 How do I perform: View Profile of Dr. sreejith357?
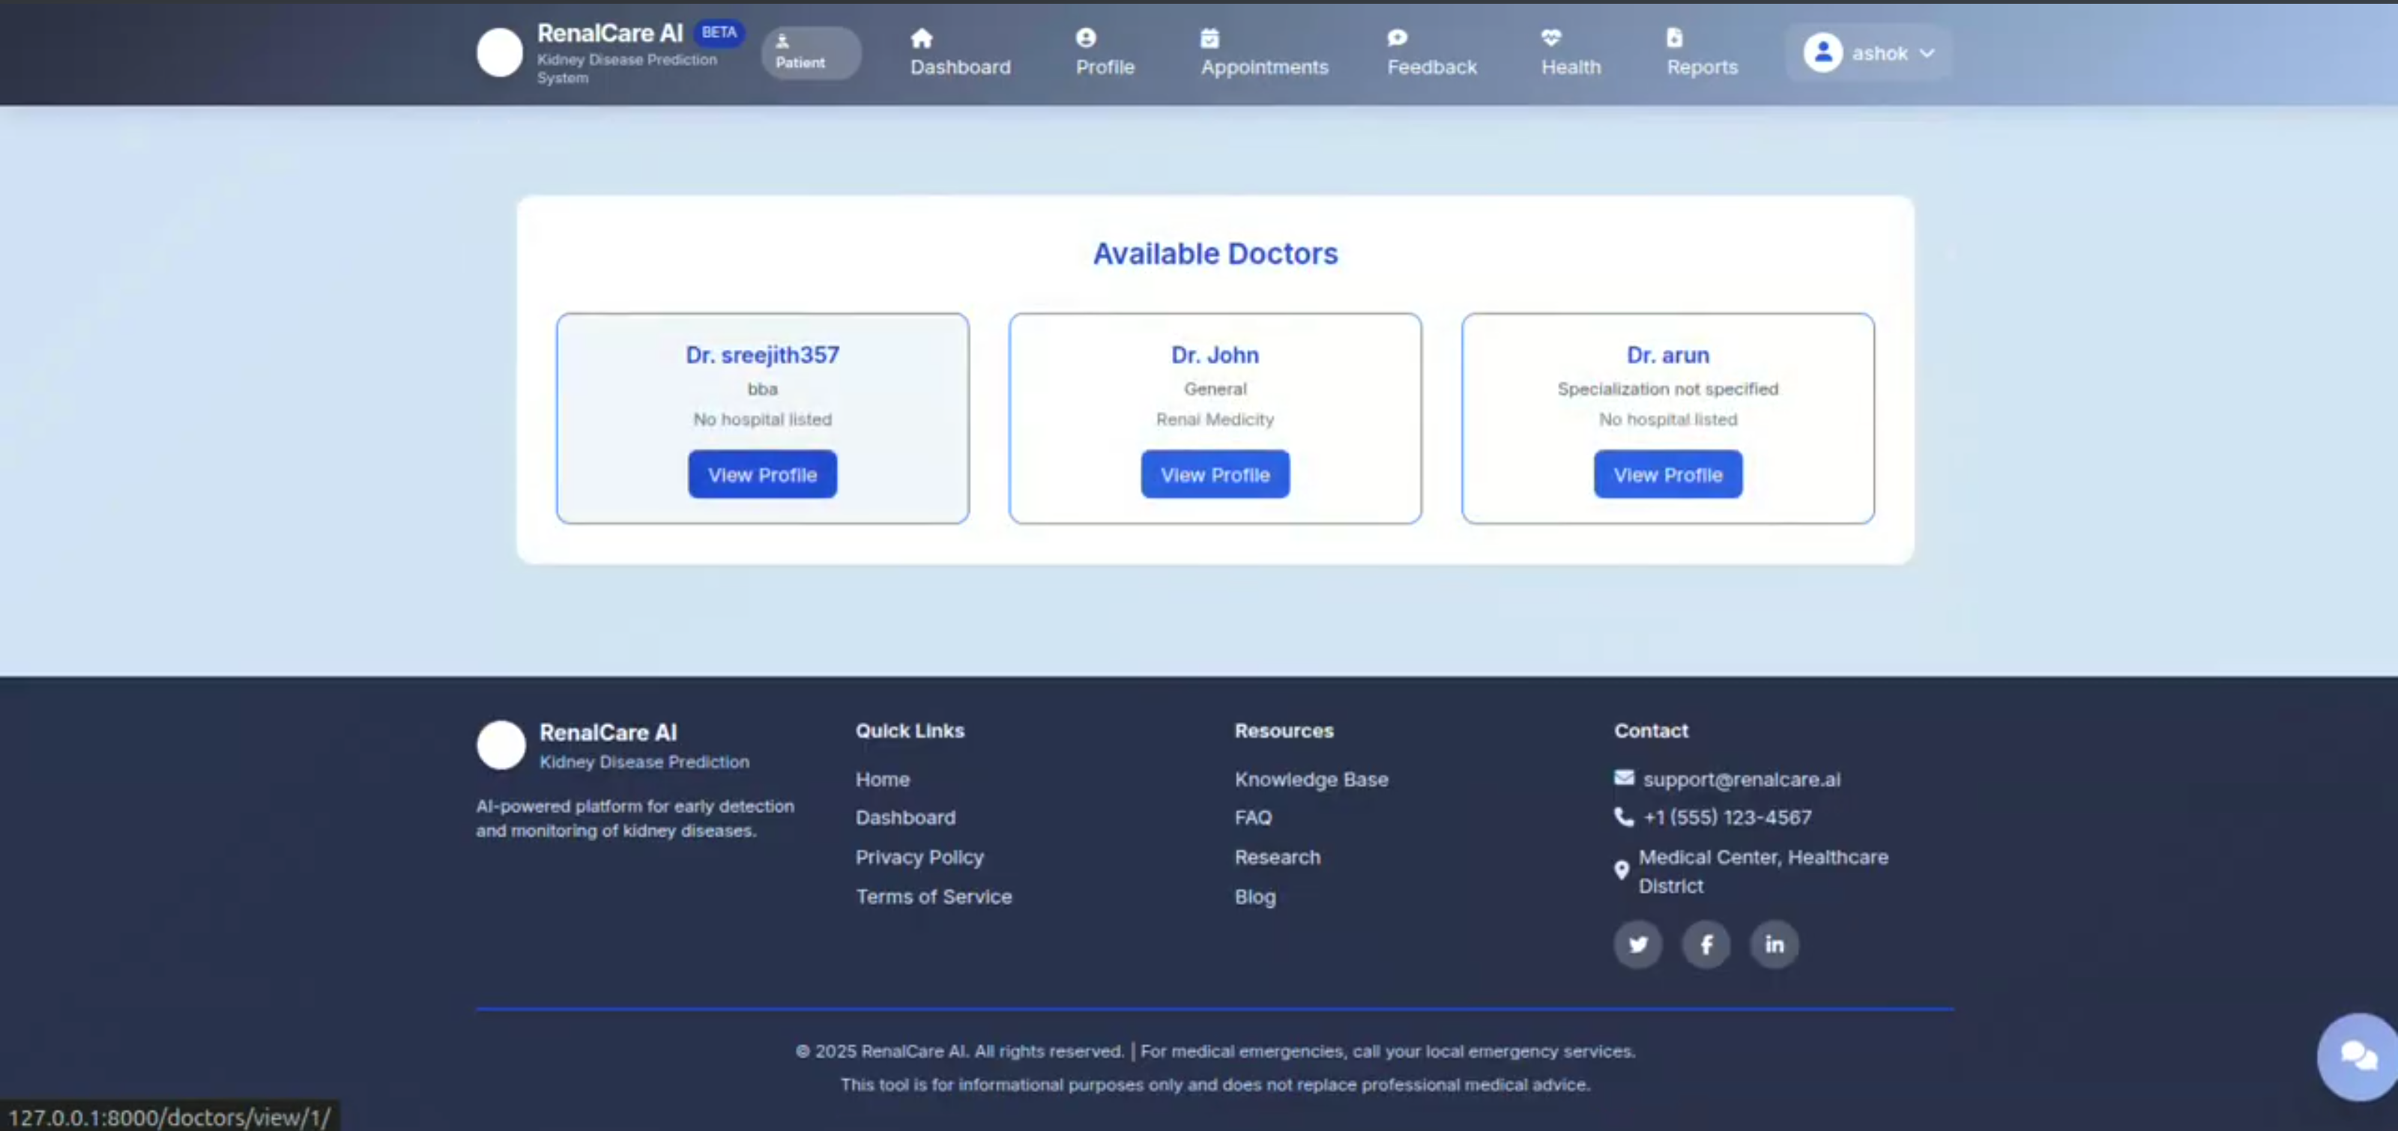tap(762, 474)
